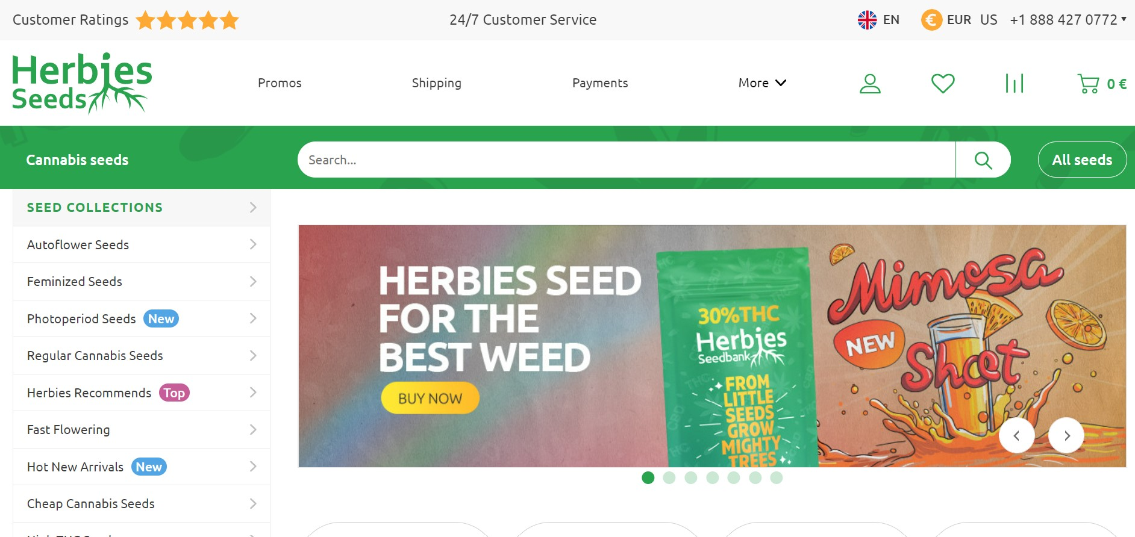Go to next banner slide arrow

pyautogui.click(x=1066, y=435)
